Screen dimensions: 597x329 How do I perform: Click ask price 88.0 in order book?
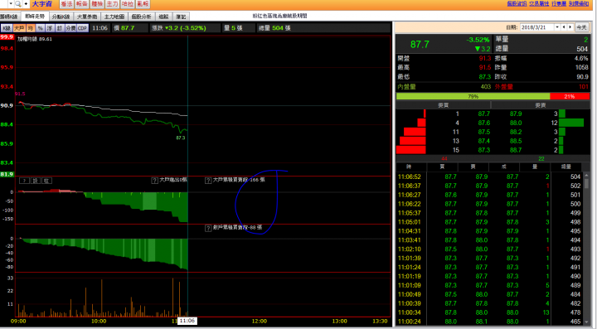tap(516, 123)
